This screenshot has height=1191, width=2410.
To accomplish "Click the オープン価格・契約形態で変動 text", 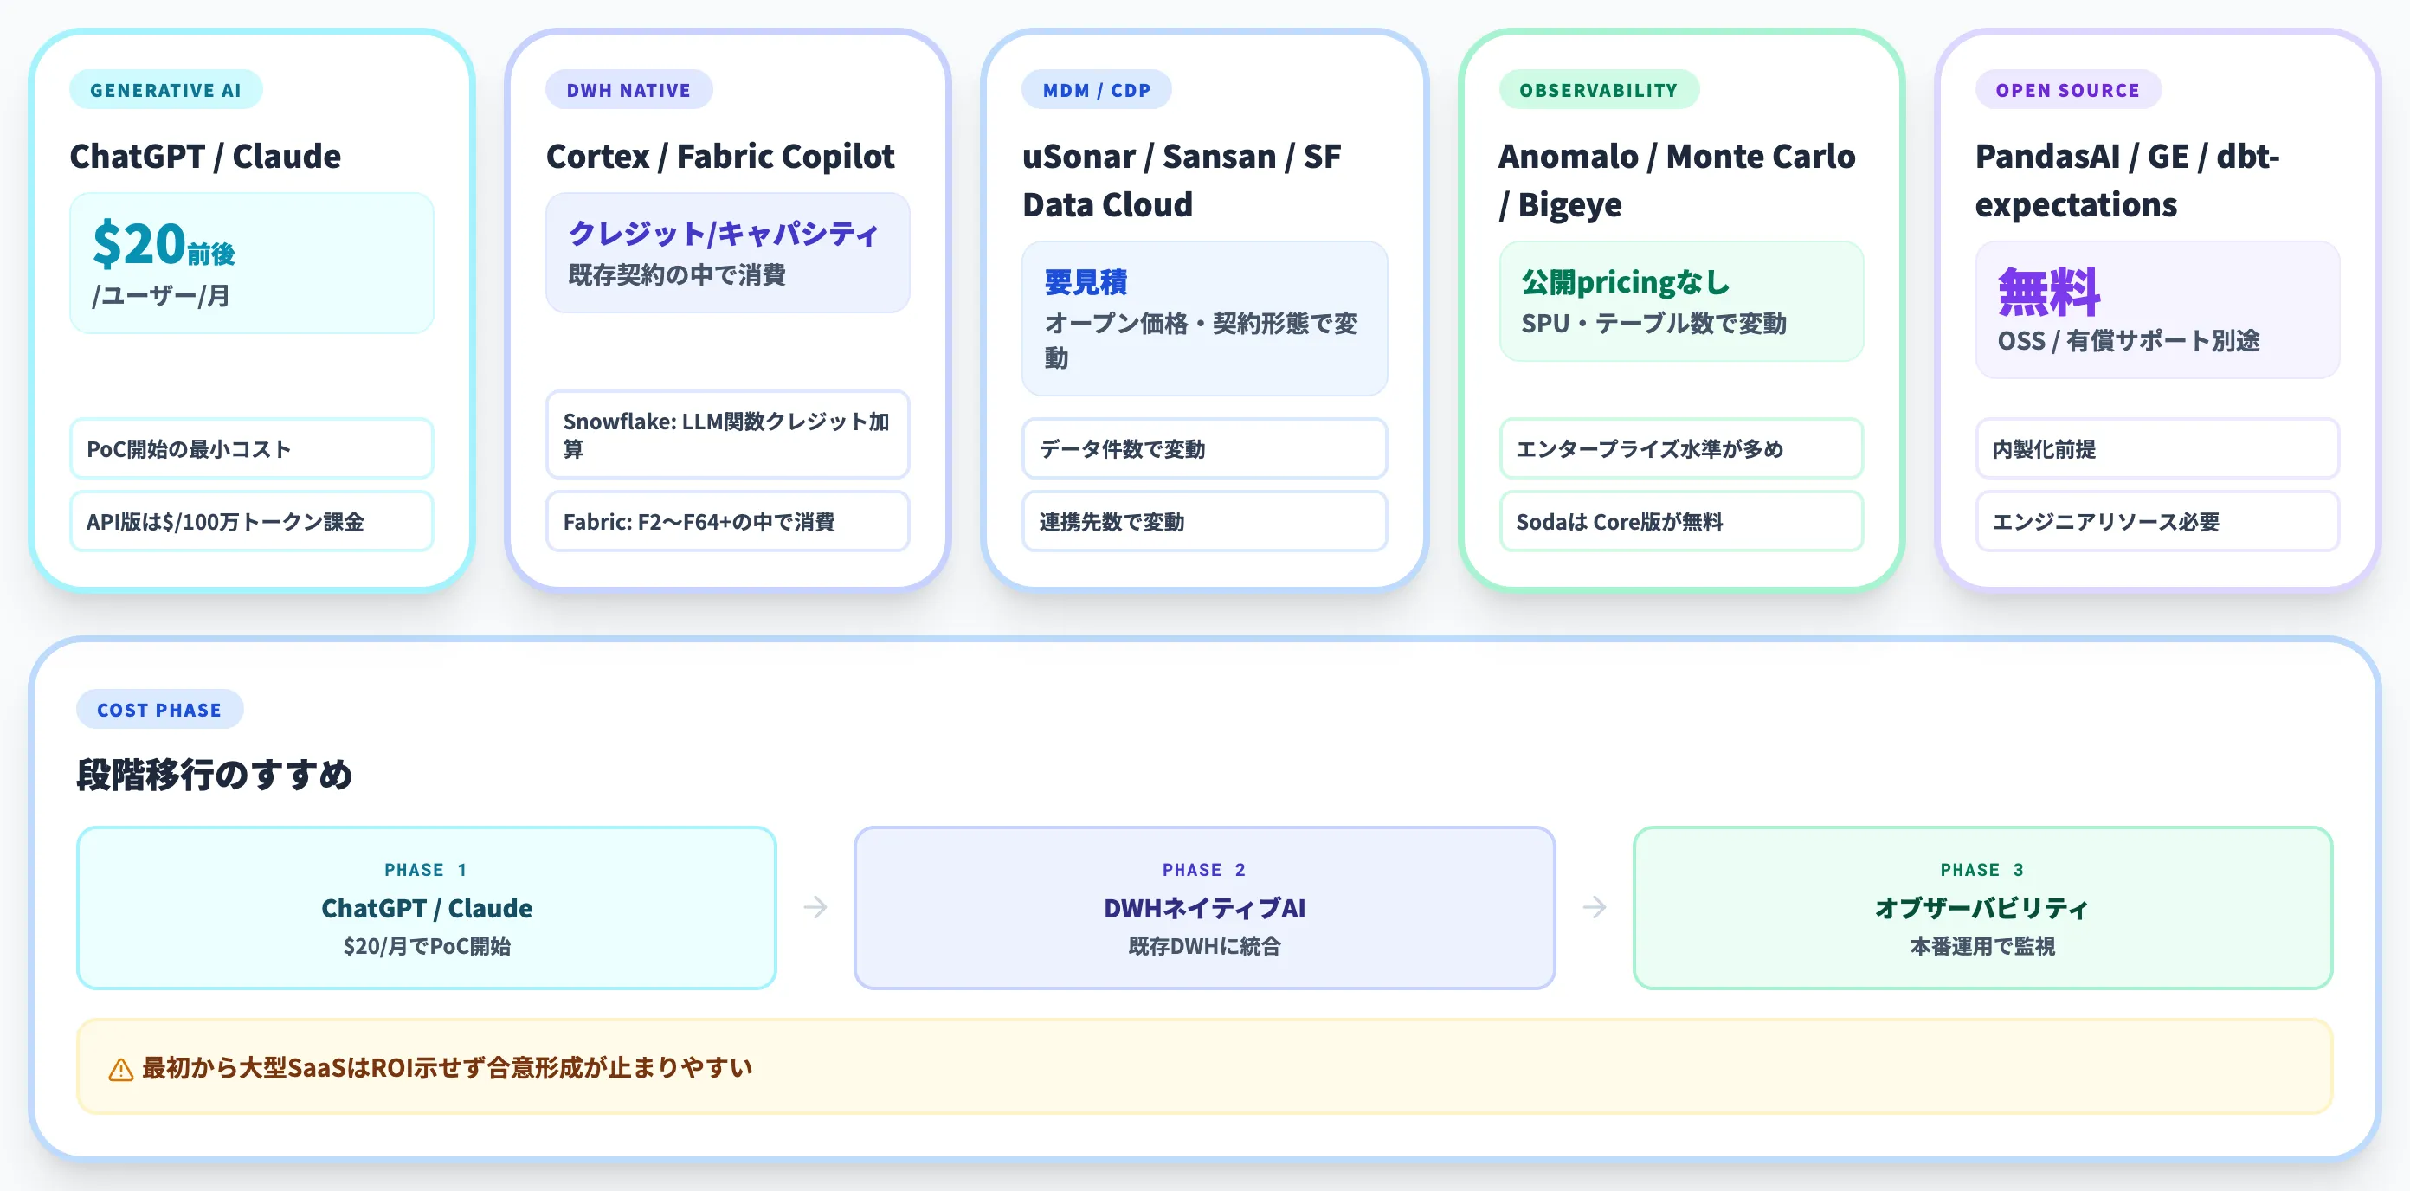I will (x=1202, y=340).
